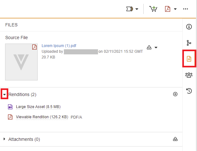Screen dimensions: 197x151
Task: Open the Sharing Settings people icon
Action: (x=189, y=75)
